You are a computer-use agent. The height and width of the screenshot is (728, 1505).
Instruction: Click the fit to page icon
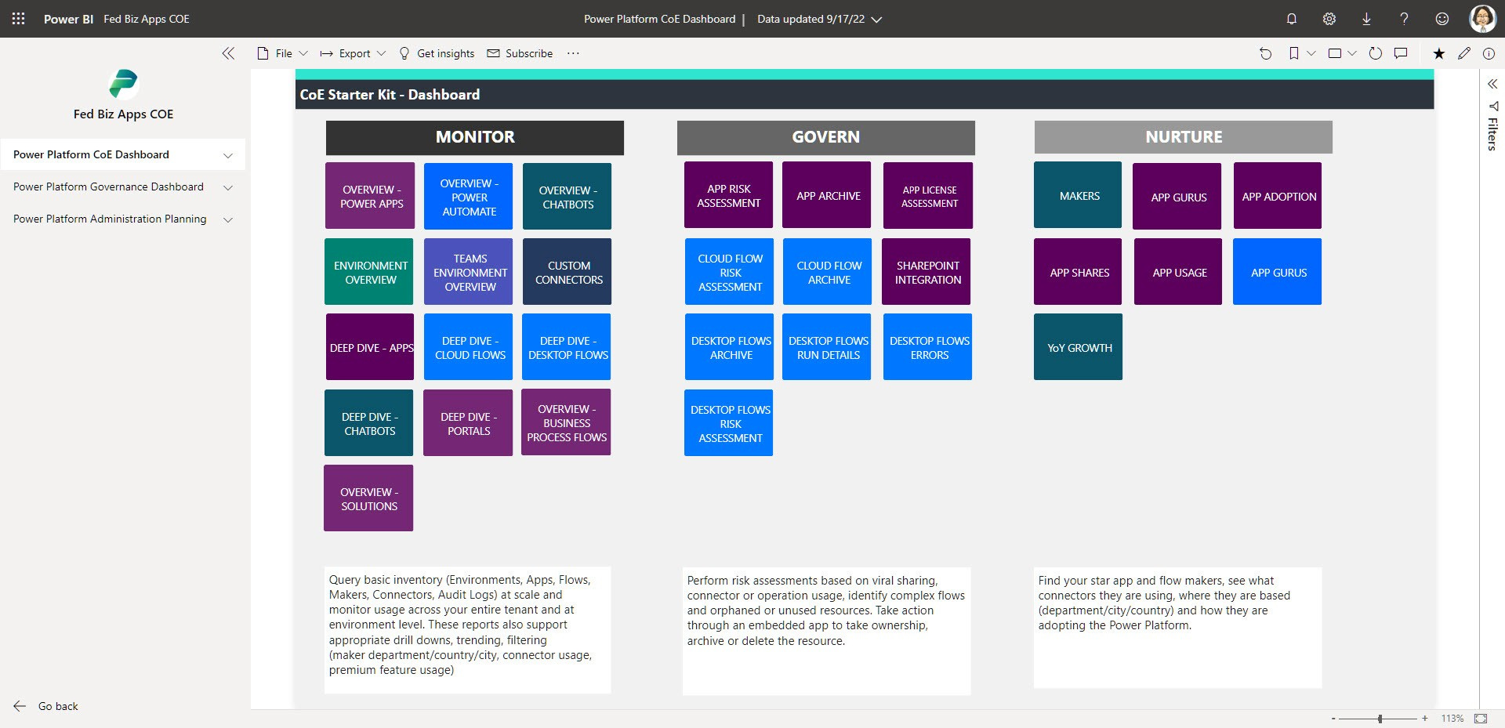point(1481,718)
